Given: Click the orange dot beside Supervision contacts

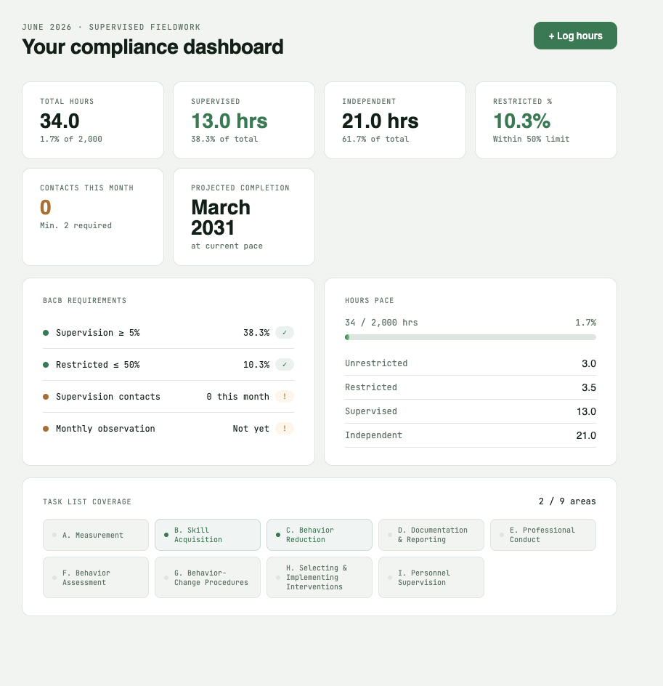Looking at the screenshot, I should 46,397.
